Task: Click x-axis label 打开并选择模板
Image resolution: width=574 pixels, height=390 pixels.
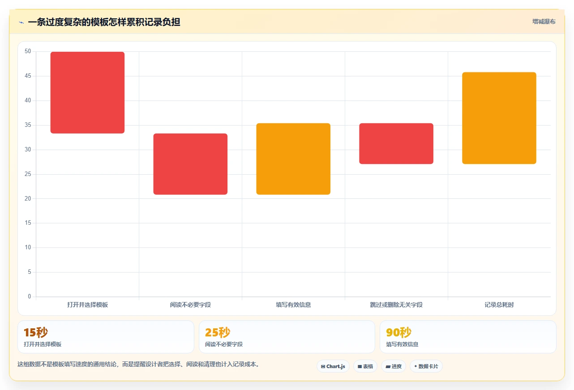Action: [x=87, y=305]
